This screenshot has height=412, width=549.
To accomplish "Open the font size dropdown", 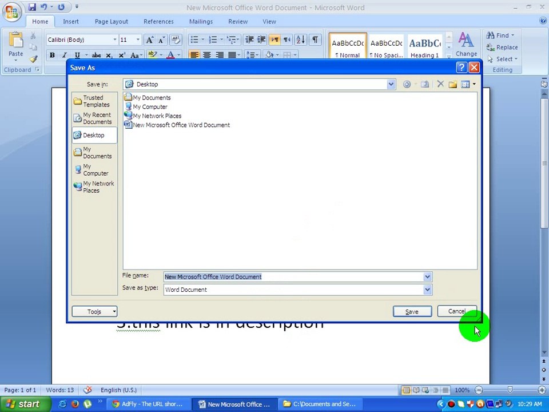I will point(138,39).
